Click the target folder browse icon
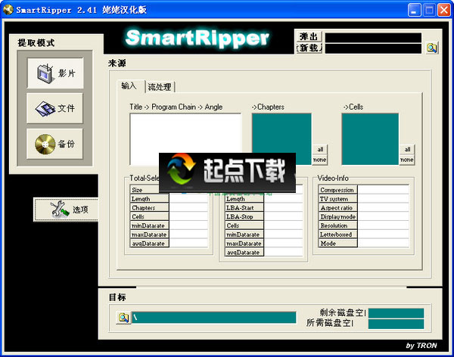Image resolution: width=454 pixels, height=357 pixels. [123, 317]
